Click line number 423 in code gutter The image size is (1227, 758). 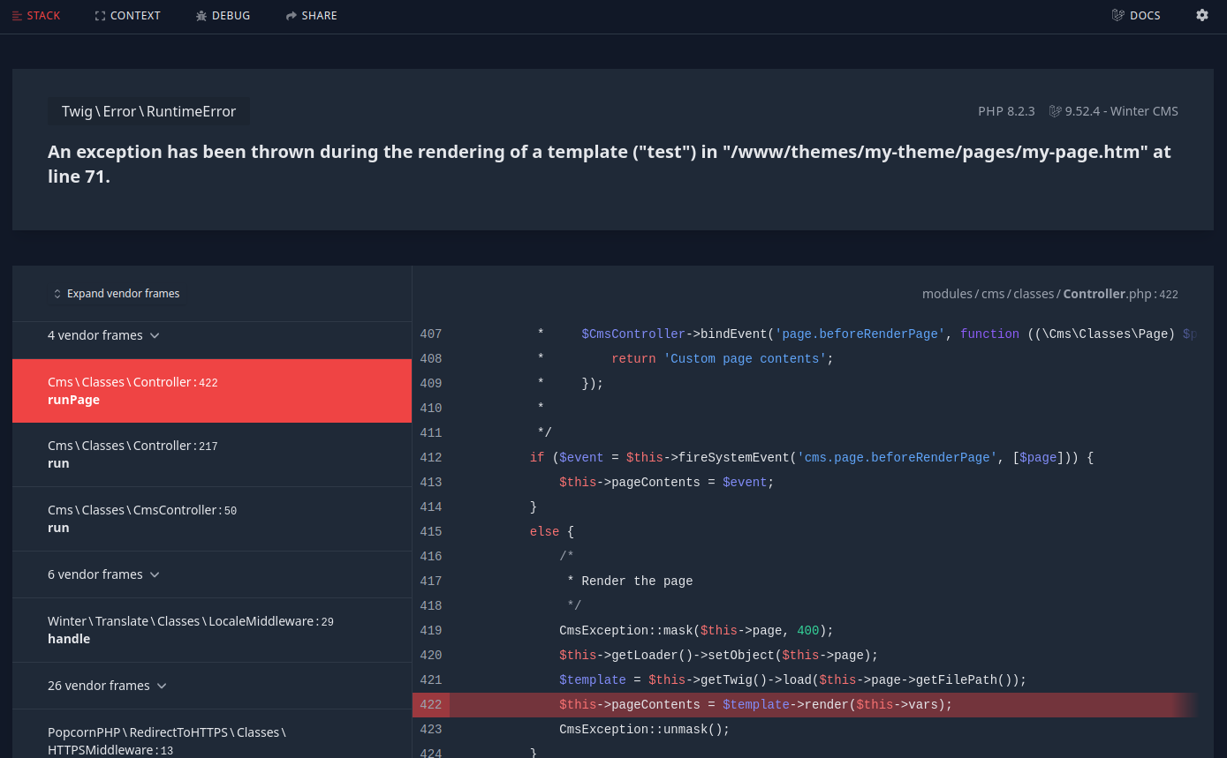click(431, 730)
